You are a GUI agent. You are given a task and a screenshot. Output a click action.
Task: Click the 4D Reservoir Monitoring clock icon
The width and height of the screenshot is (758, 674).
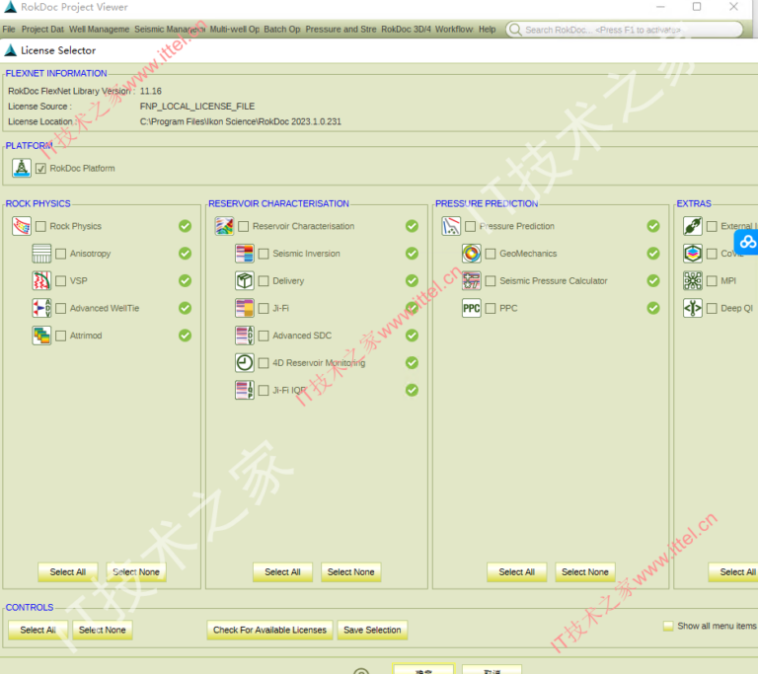245,363
